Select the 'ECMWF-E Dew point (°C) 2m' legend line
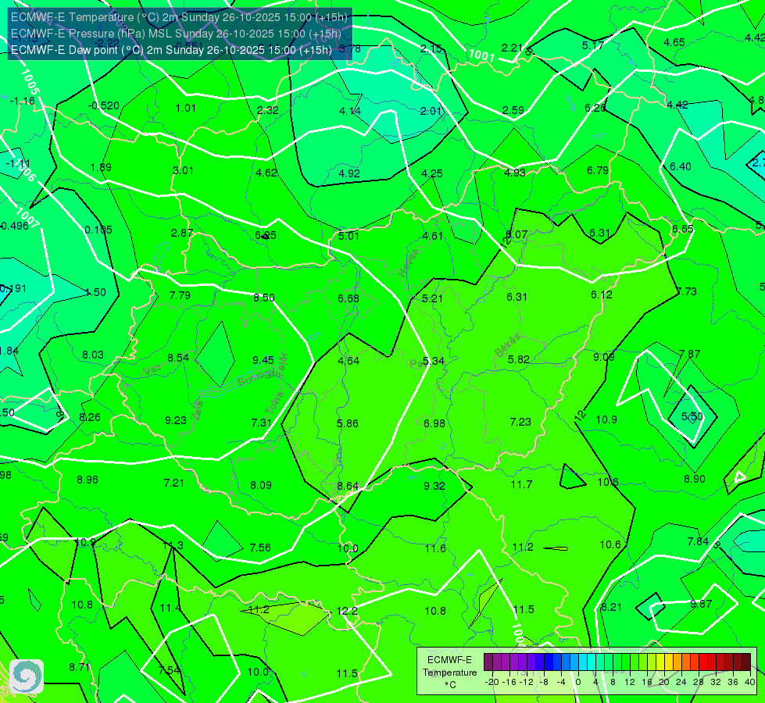 (171, 50)
